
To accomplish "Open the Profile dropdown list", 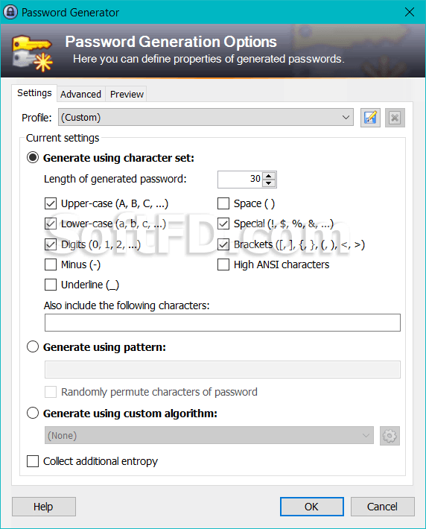I will coord(206,118).
